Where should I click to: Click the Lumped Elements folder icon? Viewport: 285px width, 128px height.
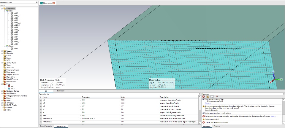[4, 74]
